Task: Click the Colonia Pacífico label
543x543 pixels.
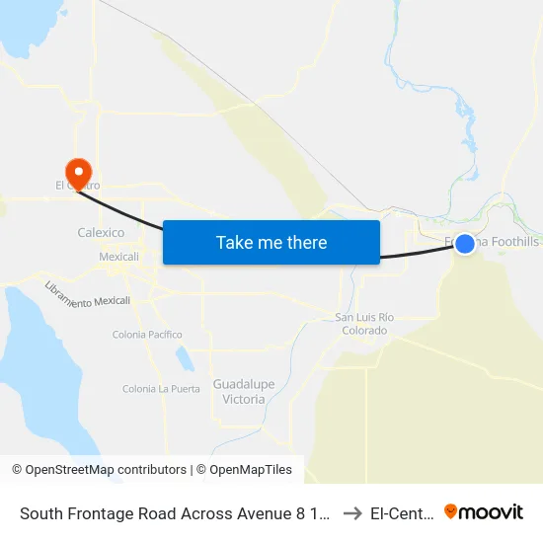Action: [x=147, y=335]
